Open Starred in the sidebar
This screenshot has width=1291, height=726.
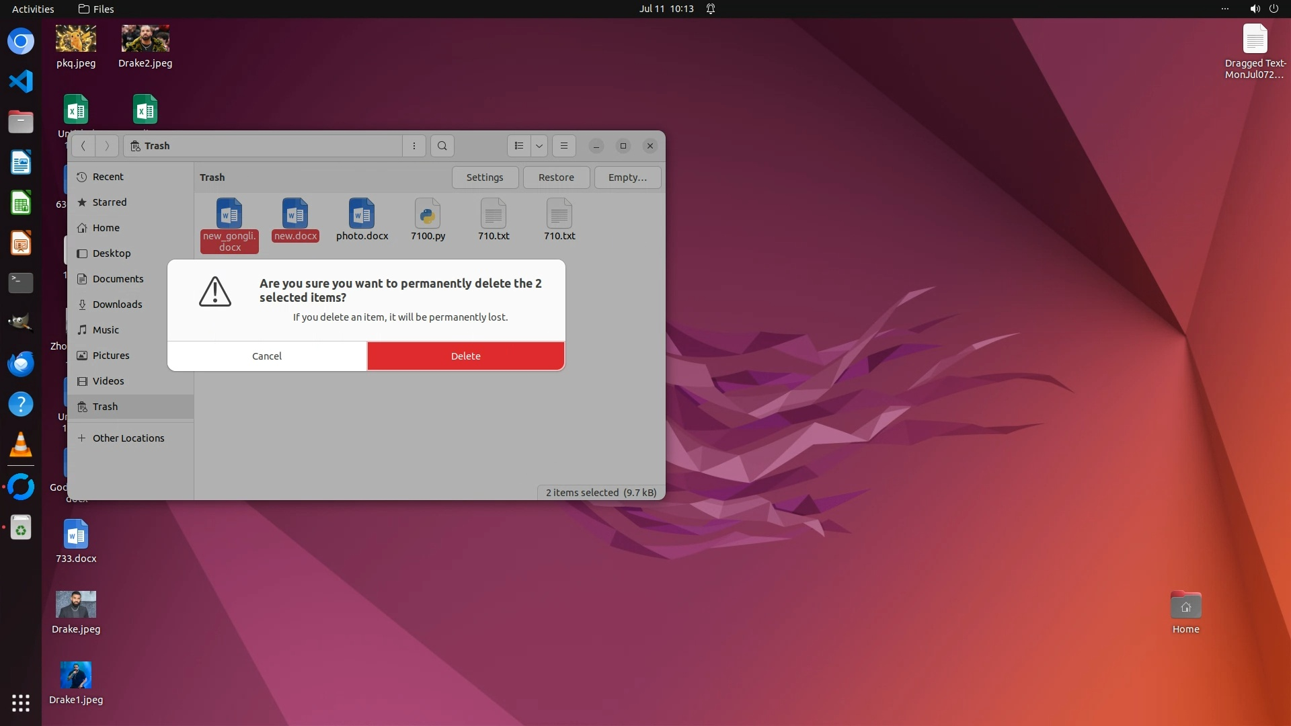[x=109, y=202]
